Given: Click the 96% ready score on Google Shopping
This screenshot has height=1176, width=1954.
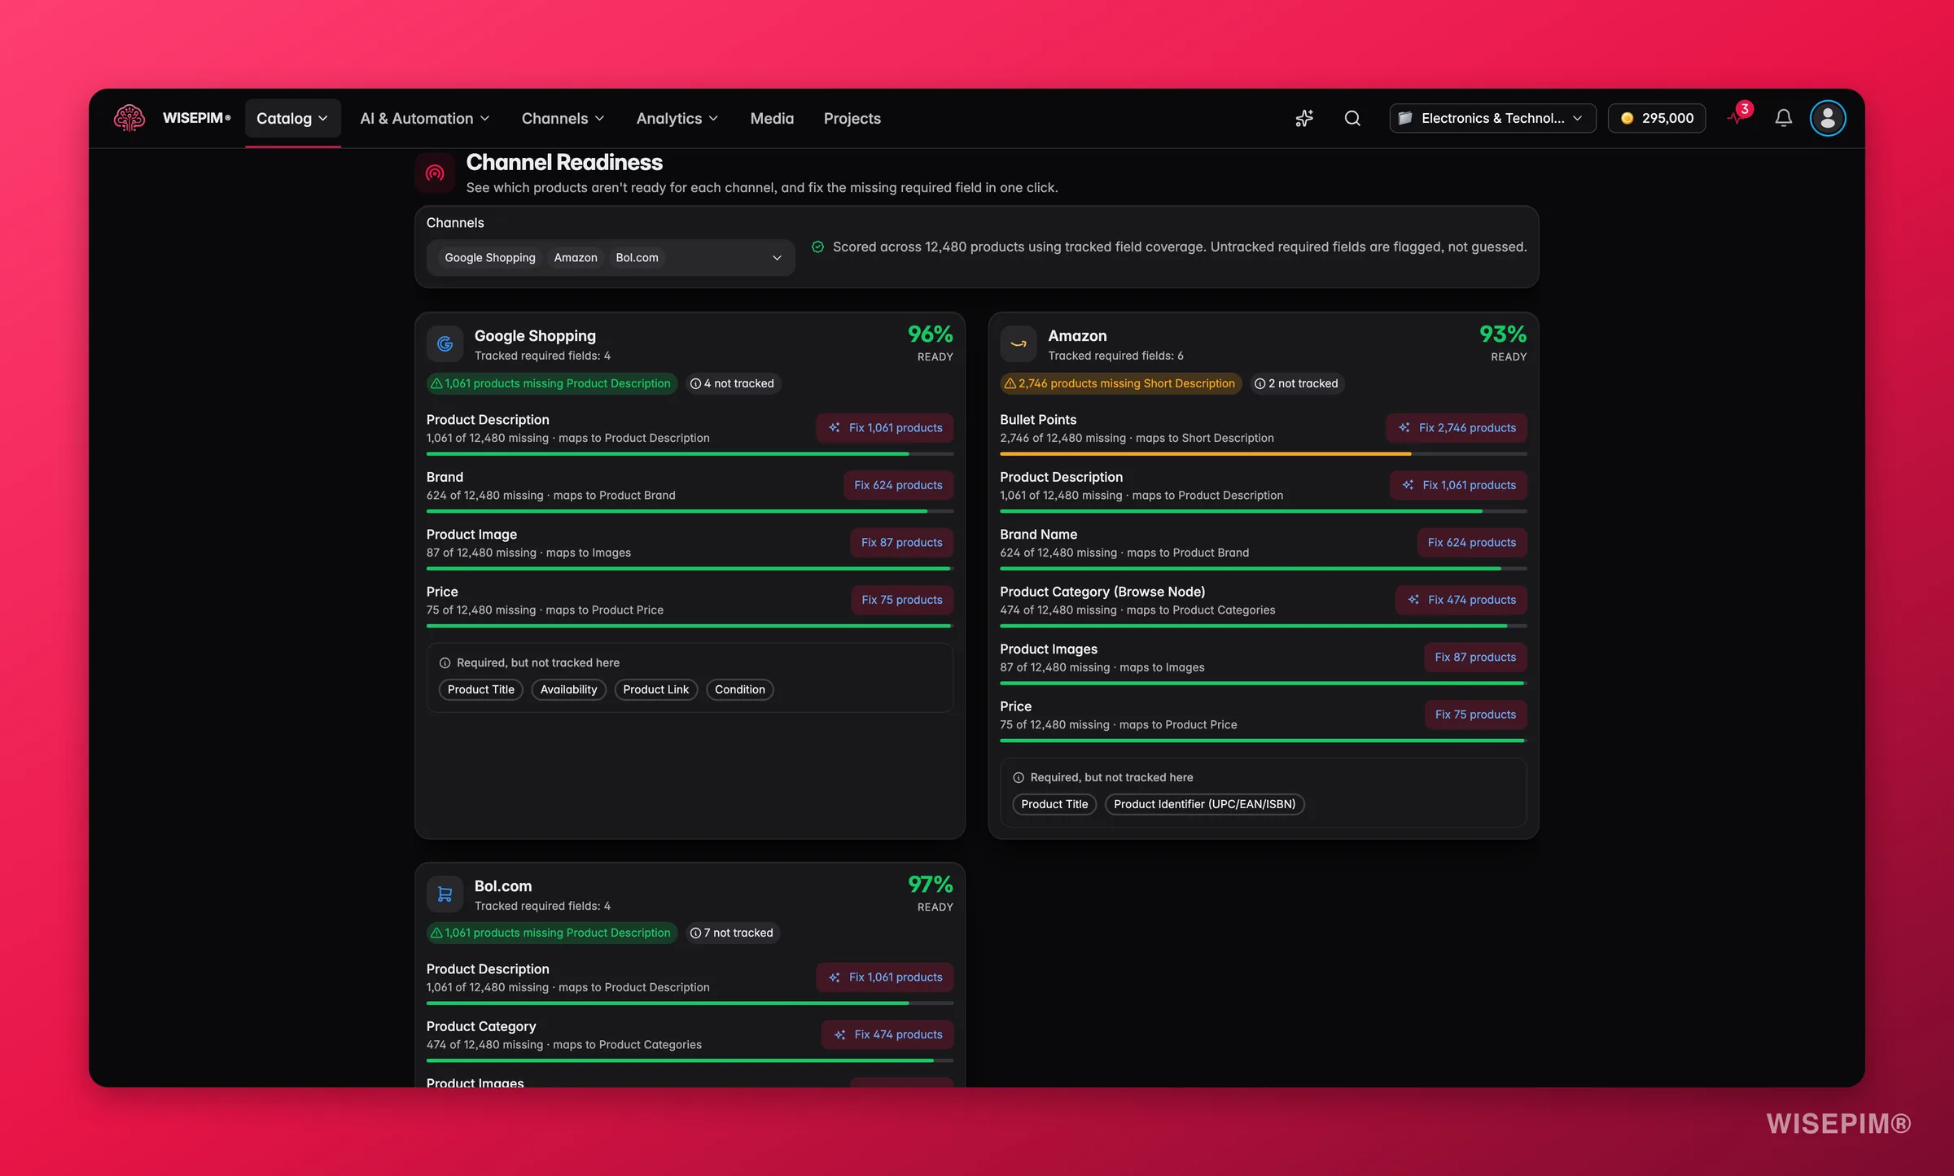Looking at the screenshot, I should tap(930, 334).
